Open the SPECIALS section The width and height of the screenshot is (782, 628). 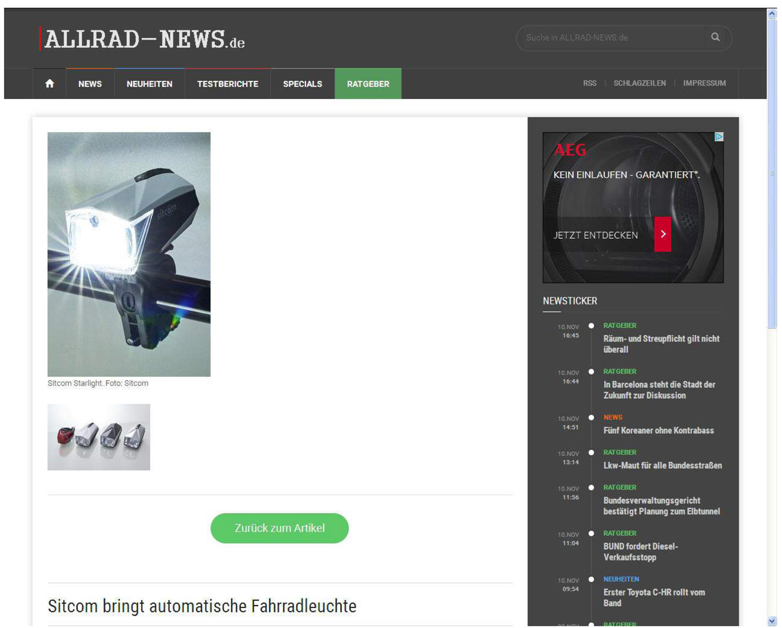pyautogui.click(x=303, y=84)
